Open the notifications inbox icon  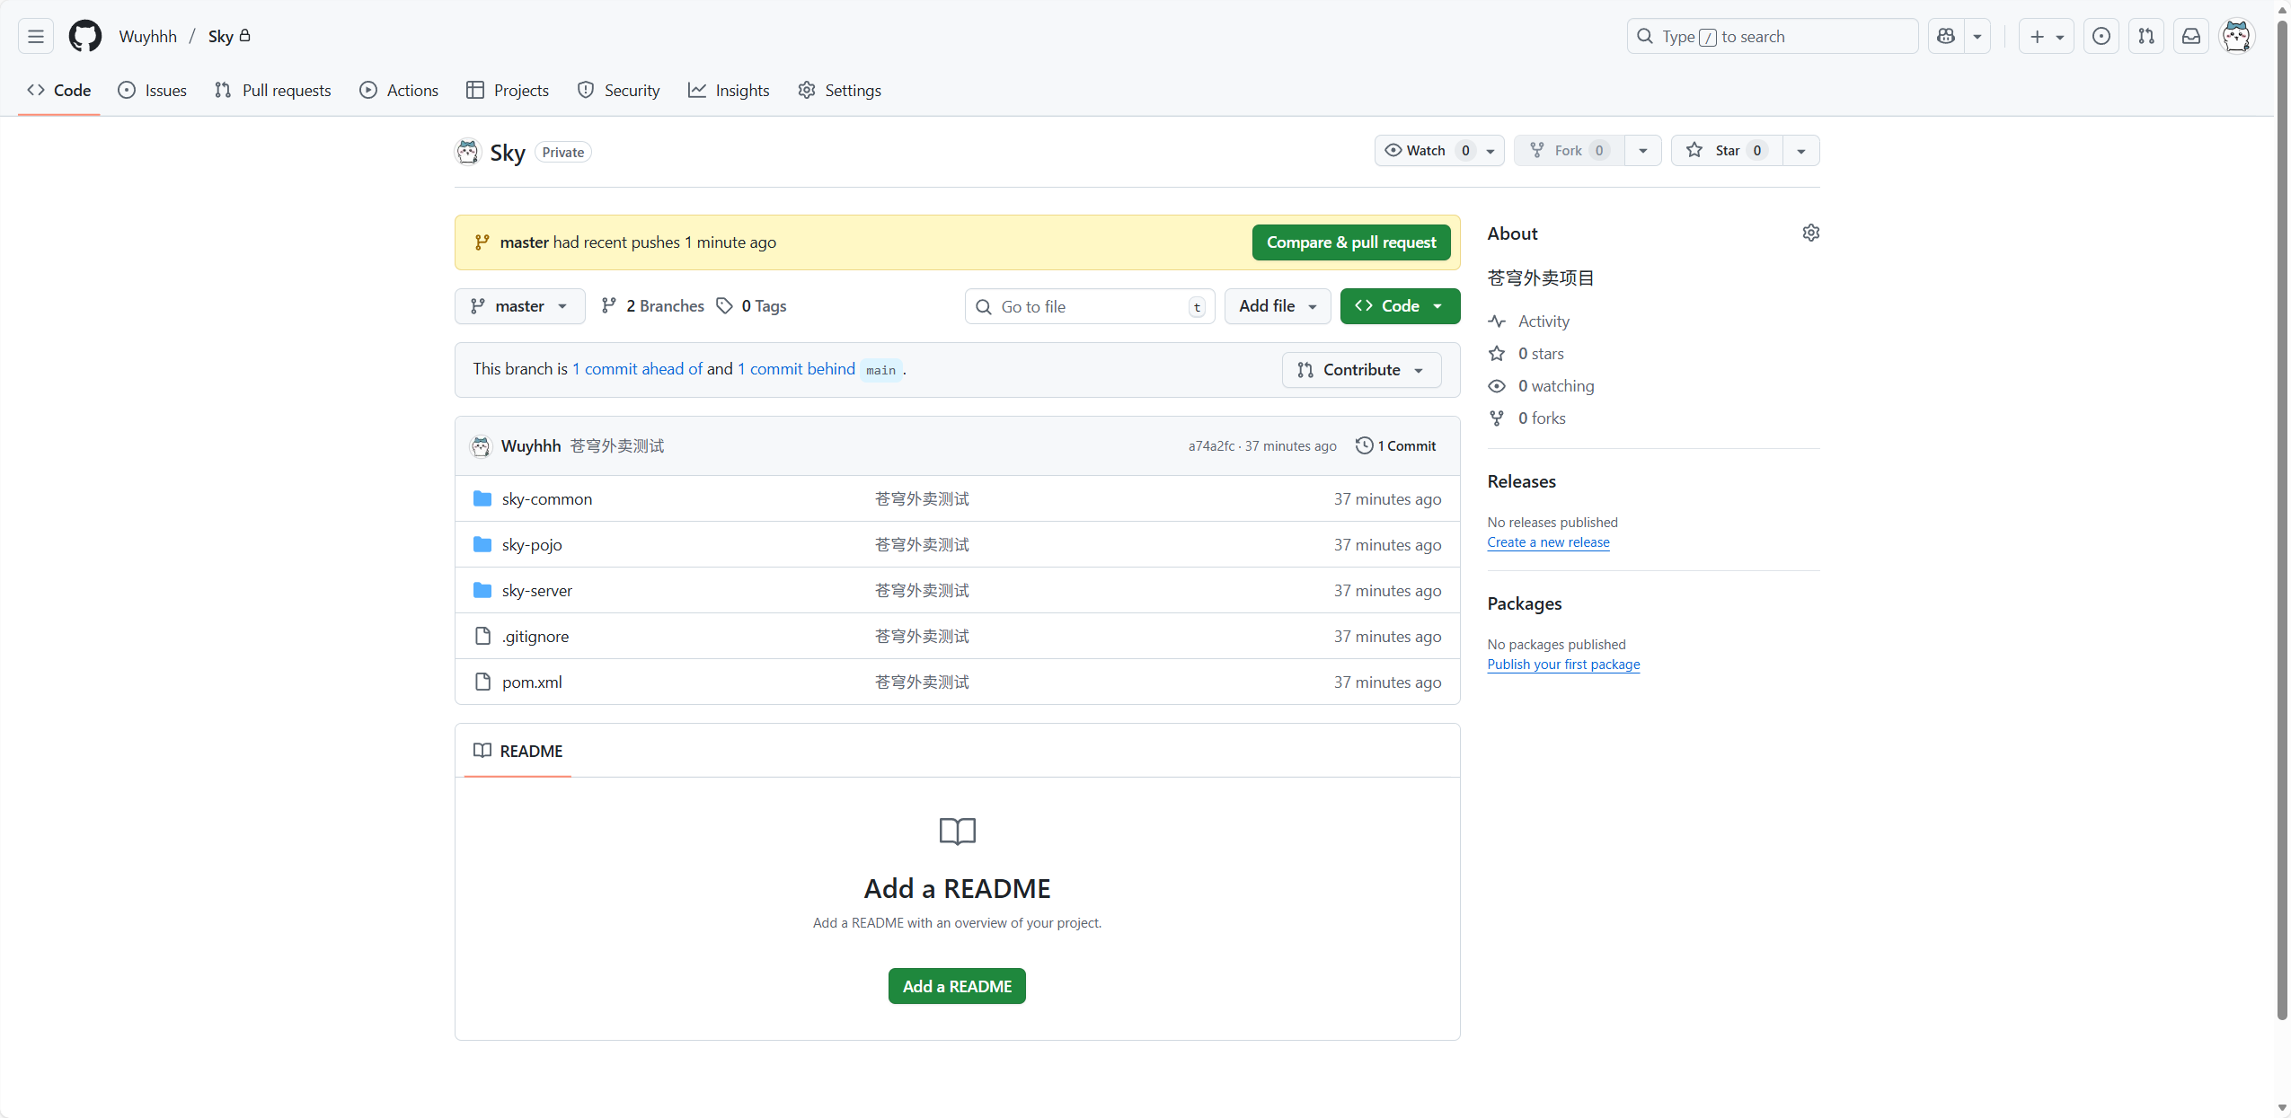2191,37
